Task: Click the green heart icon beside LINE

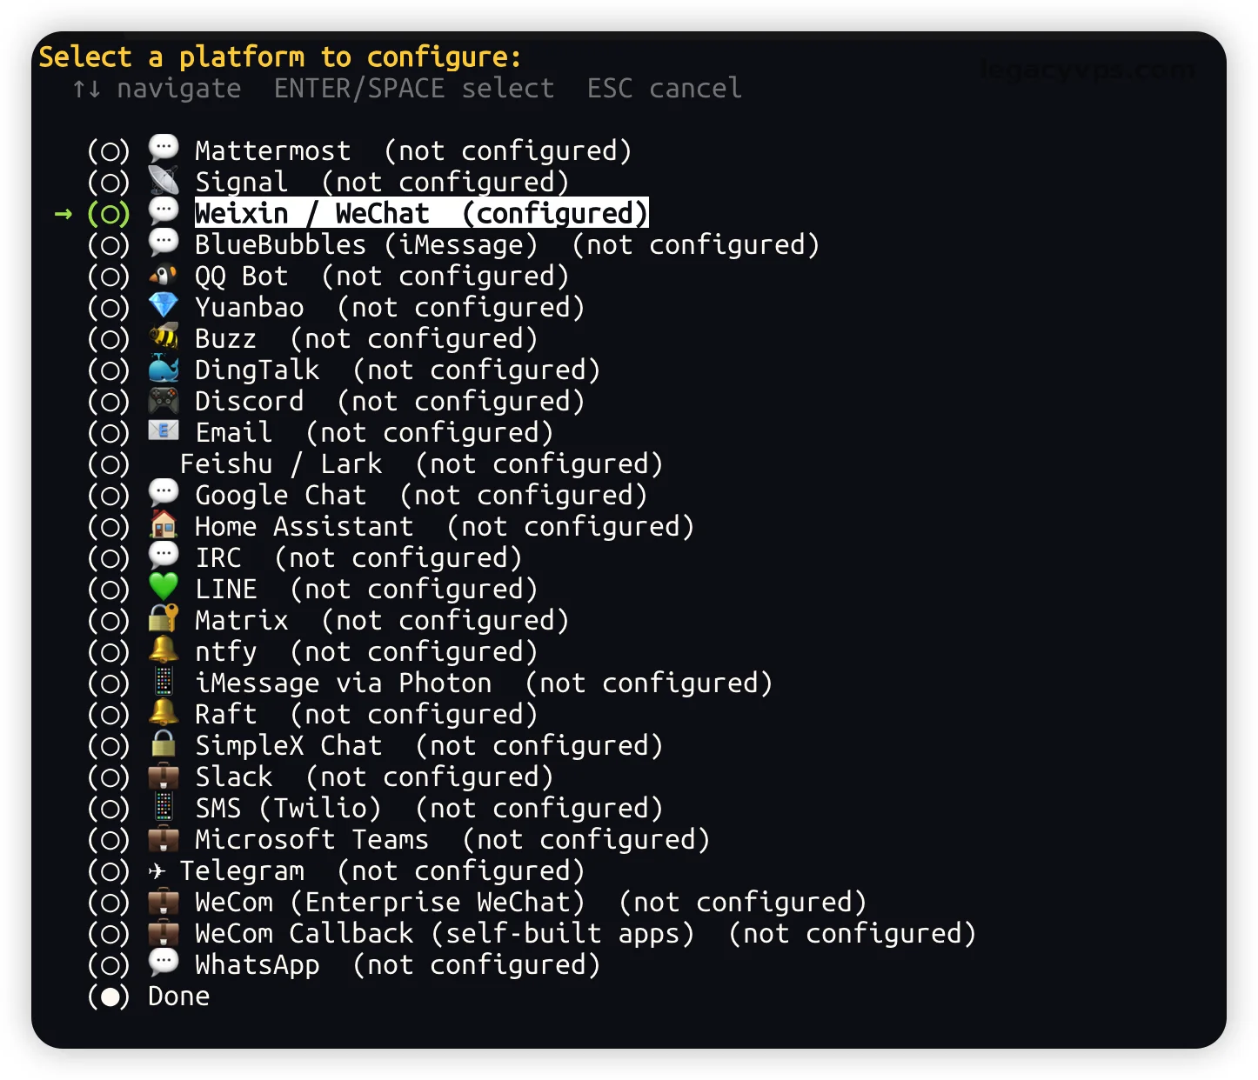Action: coord(164,588)
